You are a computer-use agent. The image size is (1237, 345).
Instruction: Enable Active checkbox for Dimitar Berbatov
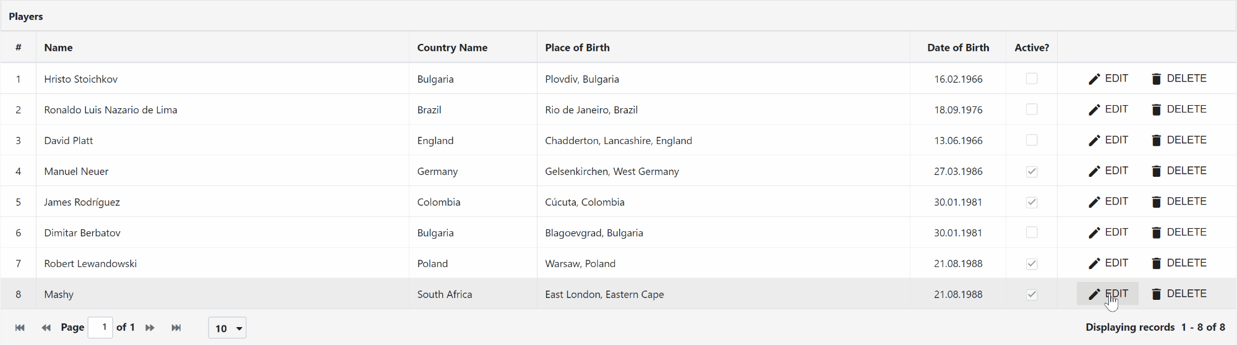(x=1032, y=232)
